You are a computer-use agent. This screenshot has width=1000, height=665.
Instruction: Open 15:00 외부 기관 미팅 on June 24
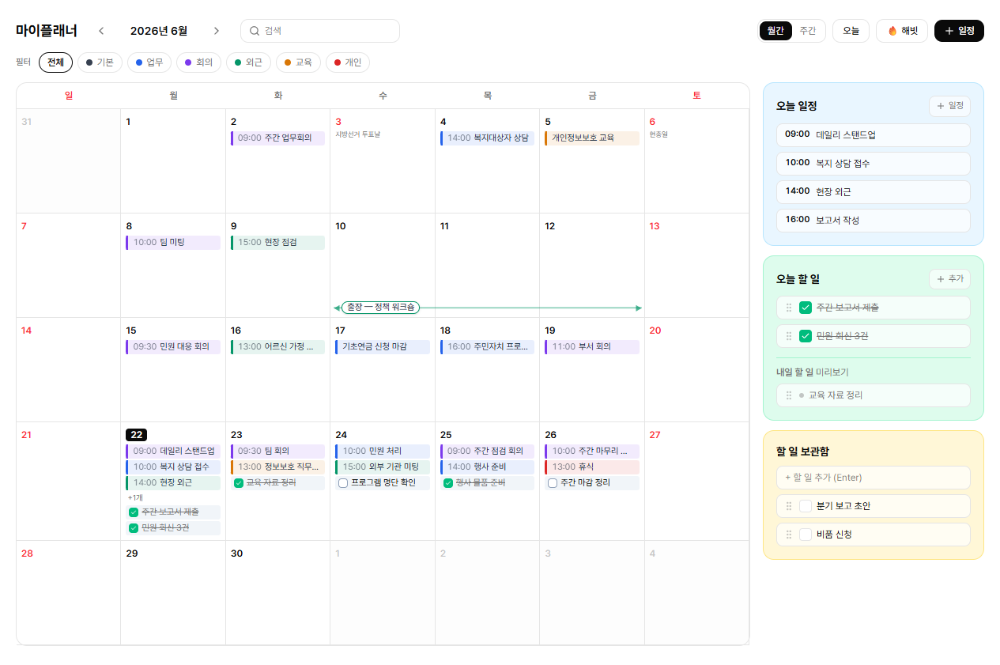[x=383, y=467]
